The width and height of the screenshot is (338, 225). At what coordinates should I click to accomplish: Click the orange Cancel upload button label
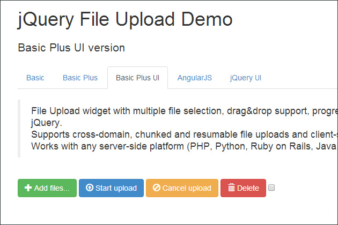187,188
